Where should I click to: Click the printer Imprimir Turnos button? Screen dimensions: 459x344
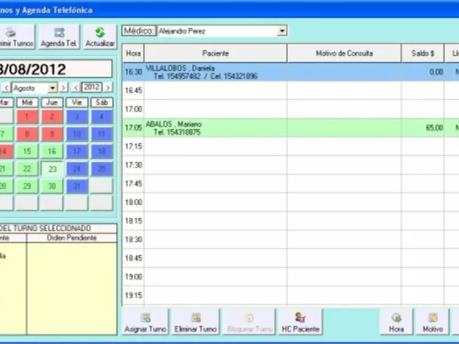click(x=17, y=37)
